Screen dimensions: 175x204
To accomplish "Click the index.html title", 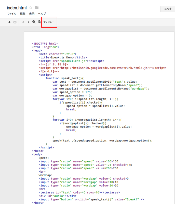I will tap(17, 8).
